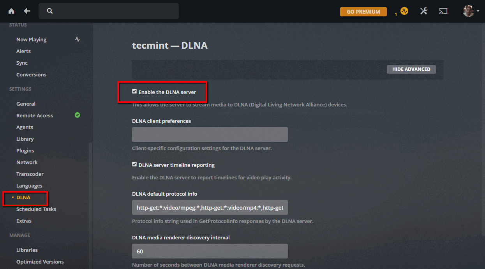Click the DLNA default protocol info field
The width and height of the screenshot is (485, 269).
tap(210, 208)
